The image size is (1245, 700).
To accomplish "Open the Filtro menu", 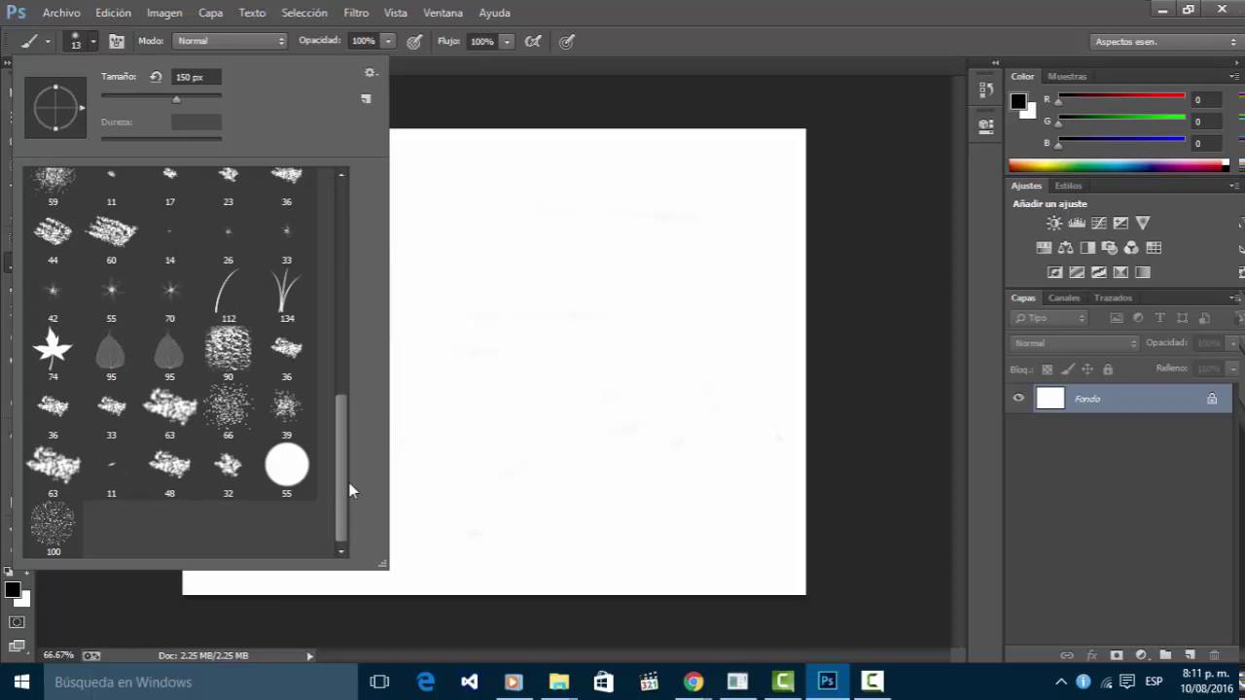I will click(x=356, y=13).
